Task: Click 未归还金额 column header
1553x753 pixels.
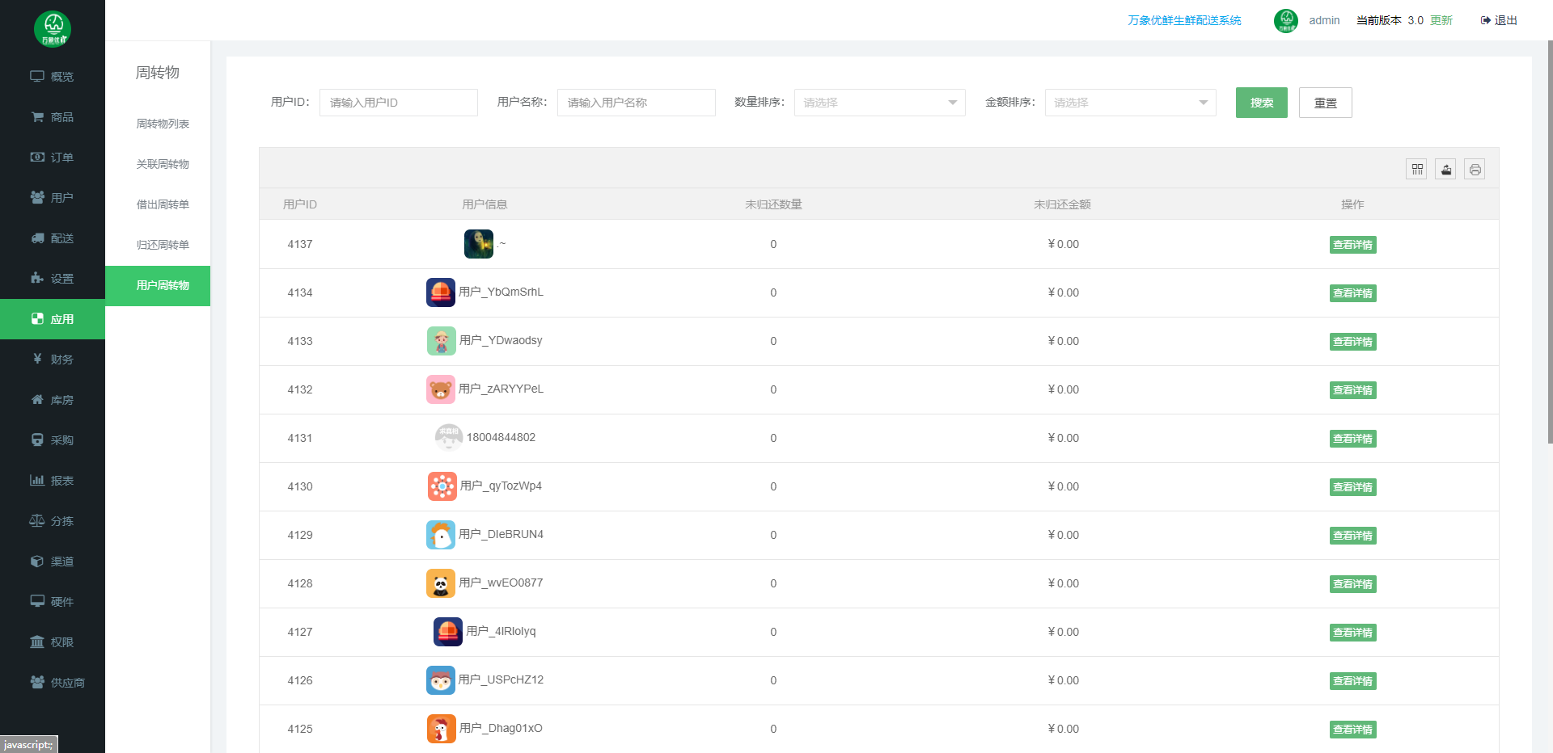Action: coord(1062,204)
